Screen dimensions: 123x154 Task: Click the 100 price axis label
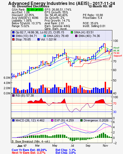pyautogui.click(x=115, y=41)
